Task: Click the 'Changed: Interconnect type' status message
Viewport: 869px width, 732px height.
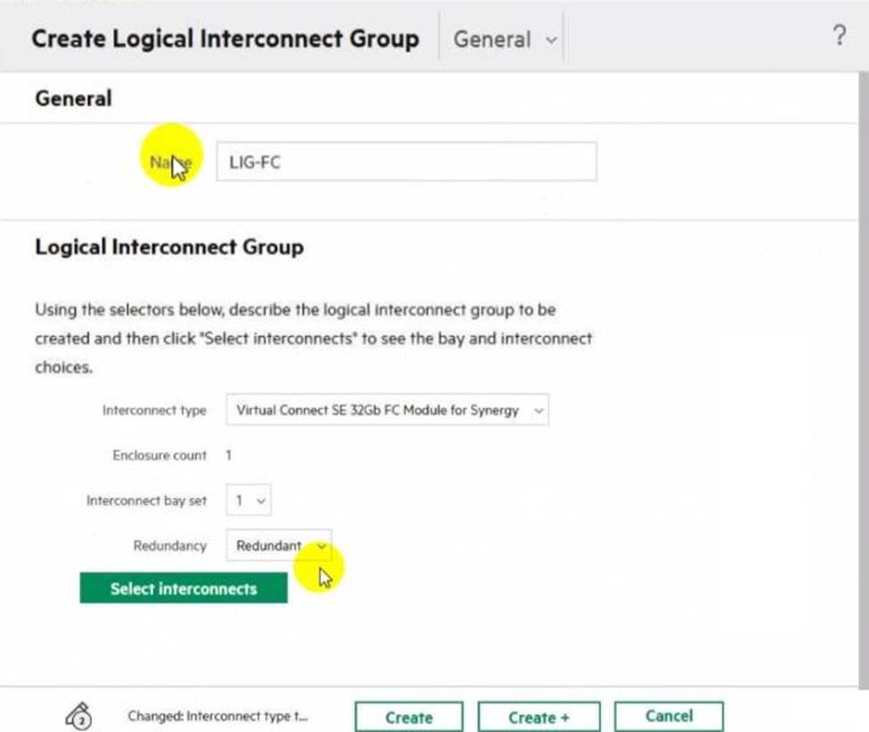Action: pyautogui.click(x=218, y=717)
